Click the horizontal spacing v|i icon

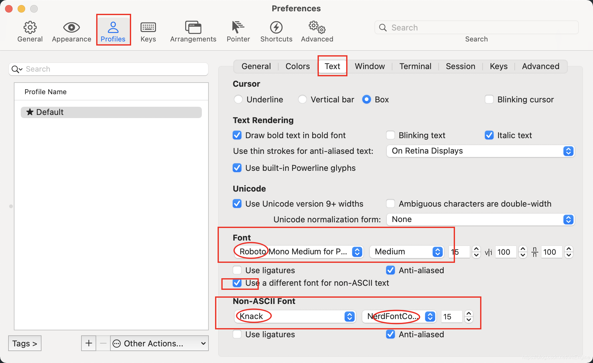(x=488, y=252)
